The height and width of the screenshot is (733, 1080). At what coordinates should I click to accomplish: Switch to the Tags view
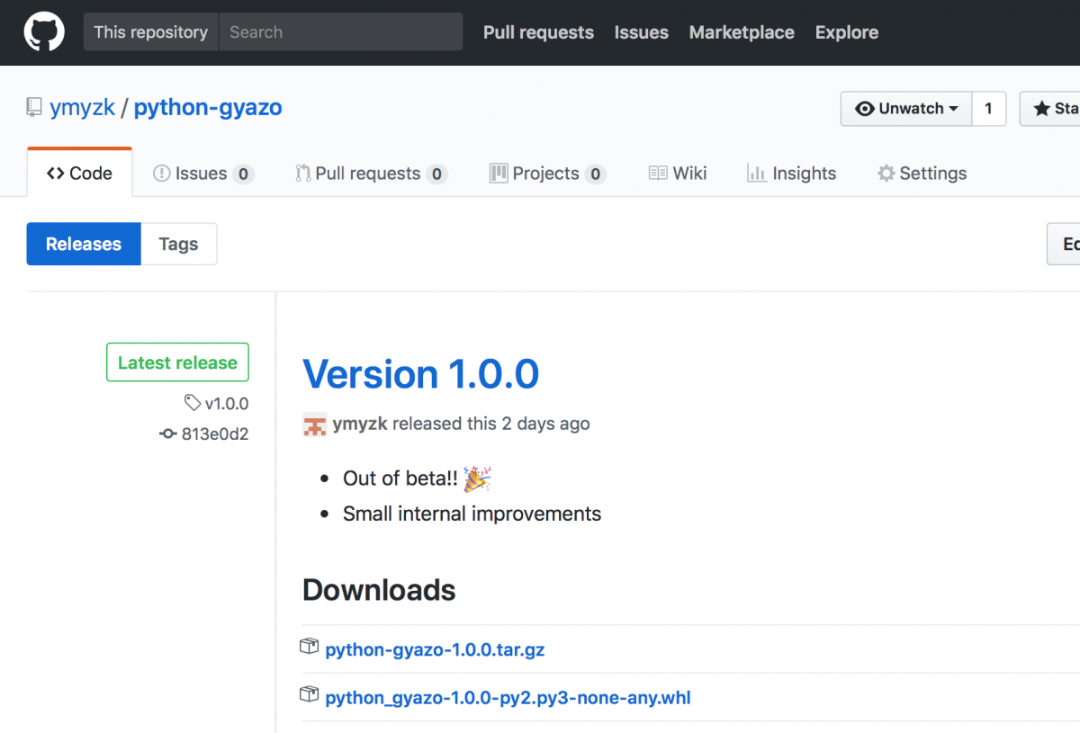pyautogui.click(x=178, y=244)
